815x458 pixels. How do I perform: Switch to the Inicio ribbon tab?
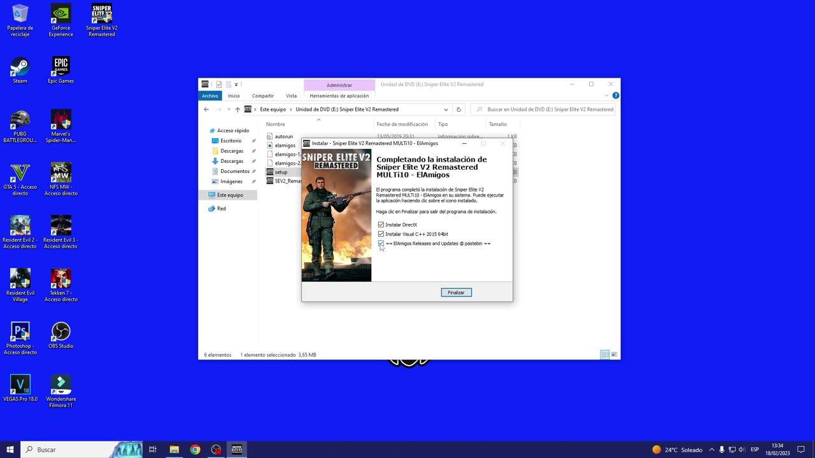pyautogui.click(x=234, y=95)
